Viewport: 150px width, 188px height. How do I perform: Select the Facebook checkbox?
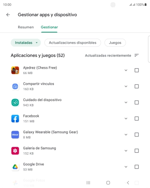[x=137, y=119]
